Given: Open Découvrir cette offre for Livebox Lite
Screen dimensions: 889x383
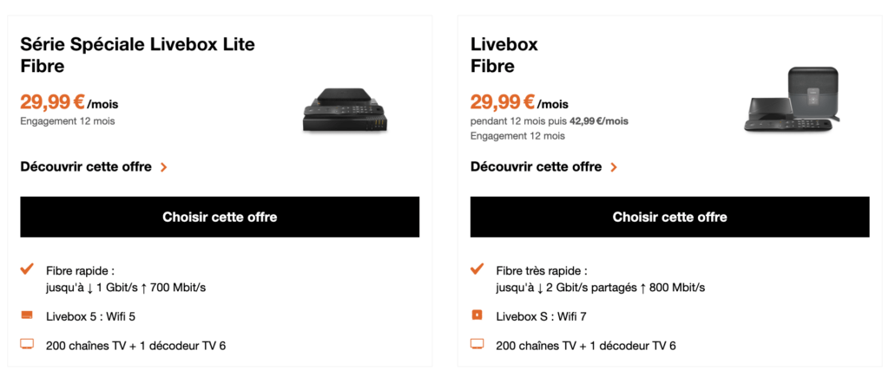Looking at the screenshot, I should pyautogui.click(x=86, y=166).
